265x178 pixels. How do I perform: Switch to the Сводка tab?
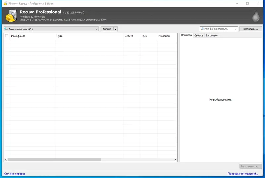(199, 36)
